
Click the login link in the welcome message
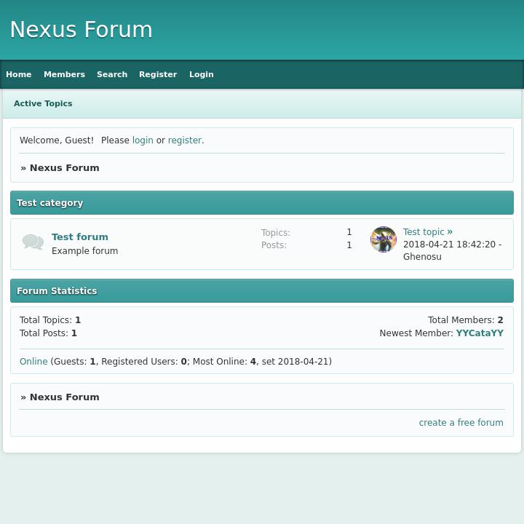pos(143,140)
